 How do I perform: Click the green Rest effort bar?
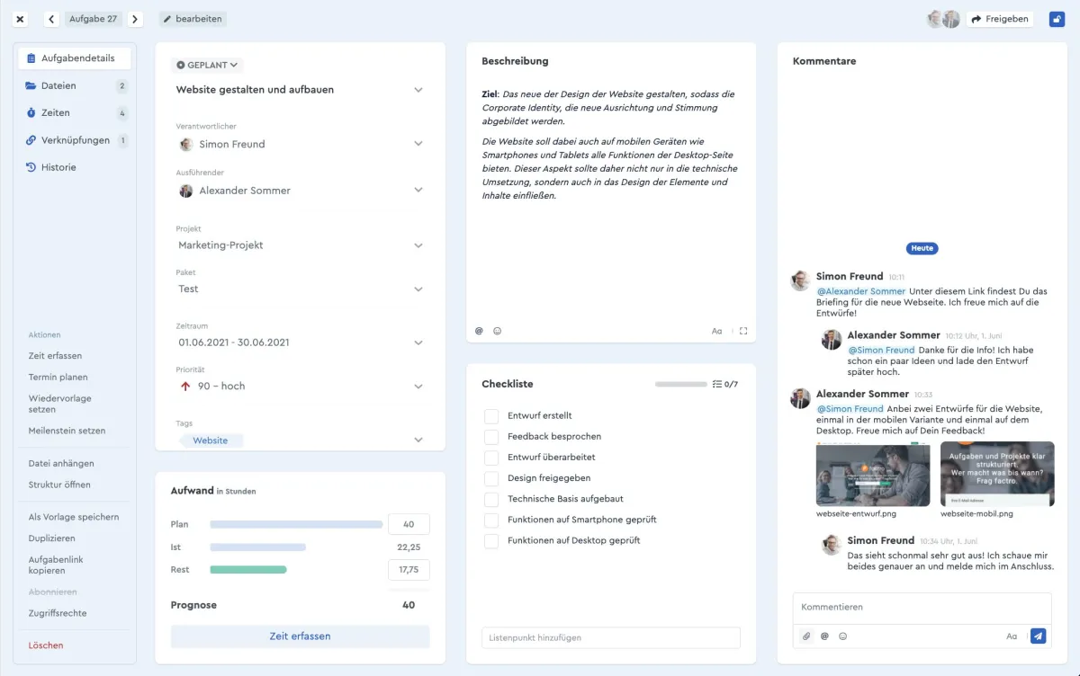pos(248,570)
